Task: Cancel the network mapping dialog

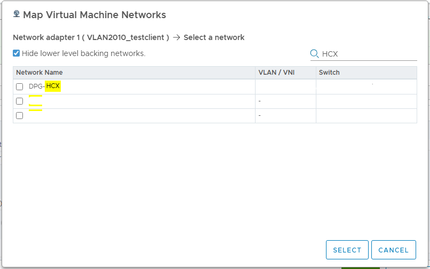Action: [394, 250]
